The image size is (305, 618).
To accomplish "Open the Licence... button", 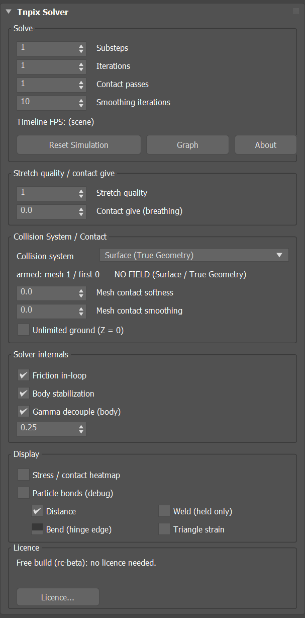I will click(x=58, y=597).
